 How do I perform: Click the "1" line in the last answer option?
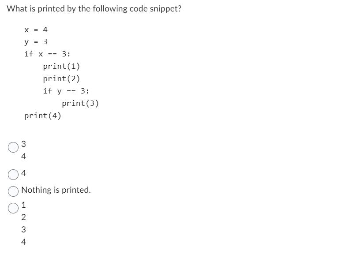coord(23,205)
